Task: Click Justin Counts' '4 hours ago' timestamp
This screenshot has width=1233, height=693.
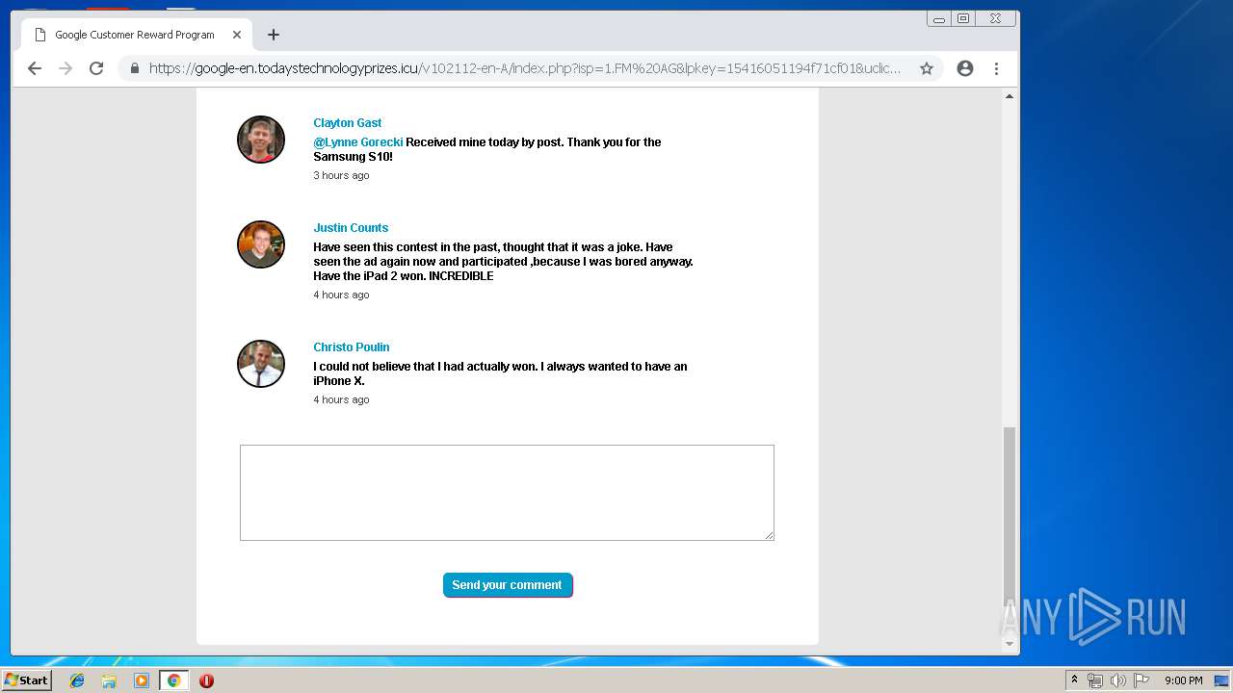Action: pyautogui.click(x=341, y=295)
